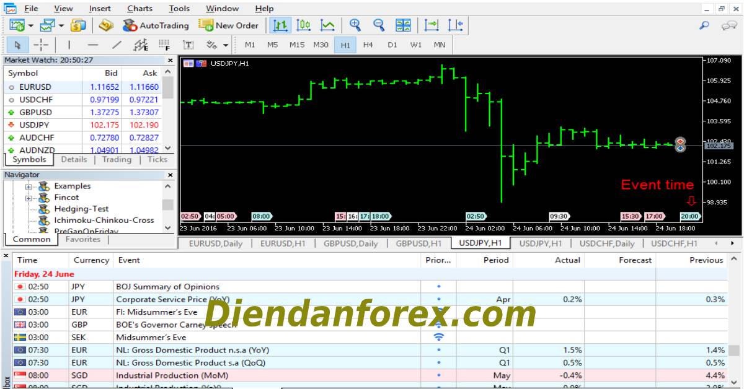Viewport: 744px width, 389px height.
Task: Switch chart to line chart mode
Action: coord(327,25)
